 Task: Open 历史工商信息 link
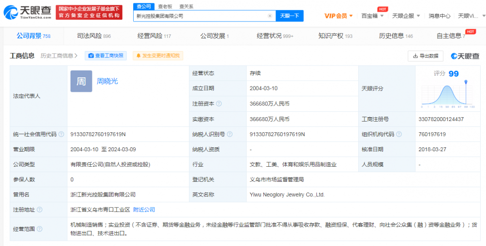click(x=59, y=56)
